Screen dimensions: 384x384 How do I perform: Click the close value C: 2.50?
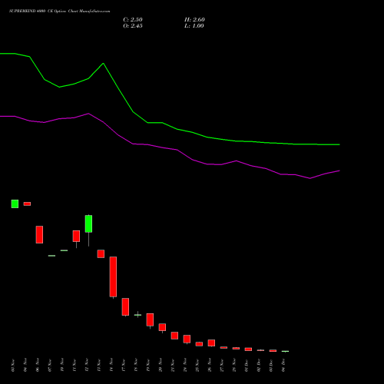133,20
